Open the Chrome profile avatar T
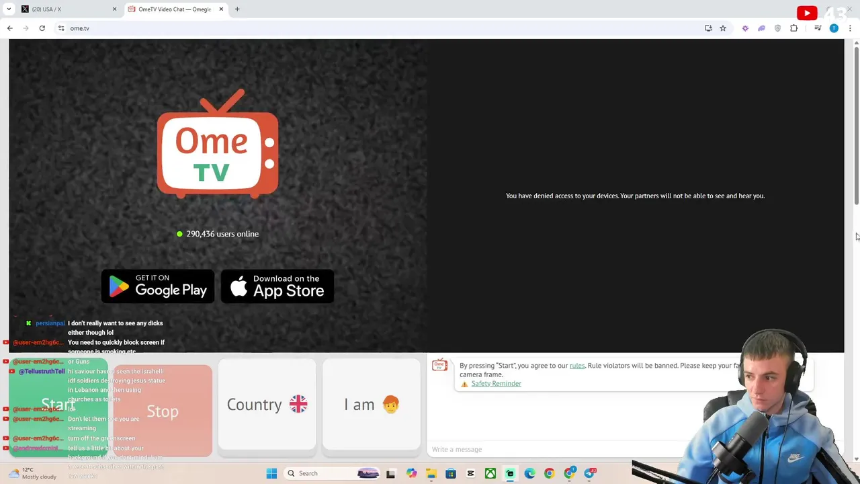The image size is (860, 484). pyautogui.click(x=834, y=28)
